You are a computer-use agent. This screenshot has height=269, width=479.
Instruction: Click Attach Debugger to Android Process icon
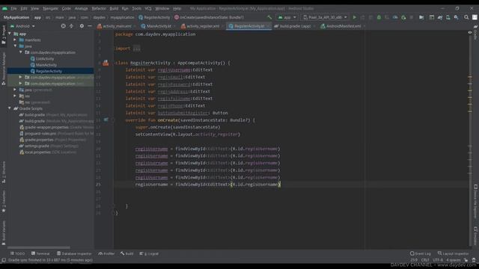[x=403, y=17]
